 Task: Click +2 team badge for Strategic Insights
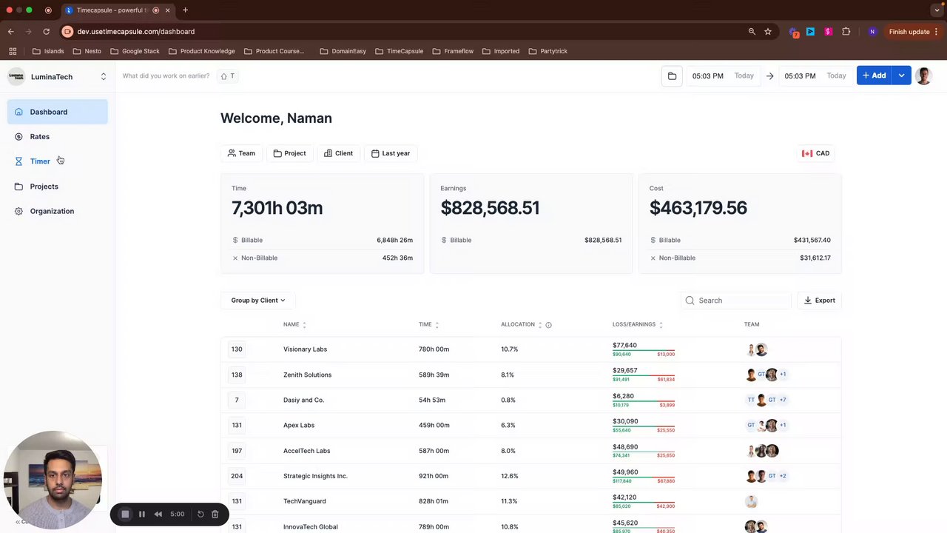pyautogui.click(x=783, y=476)
